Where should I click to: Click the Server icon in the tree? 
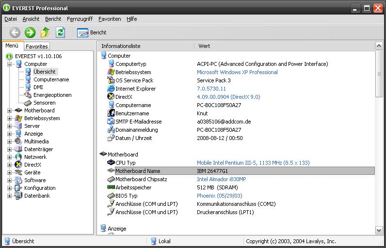tap(18, 126)
